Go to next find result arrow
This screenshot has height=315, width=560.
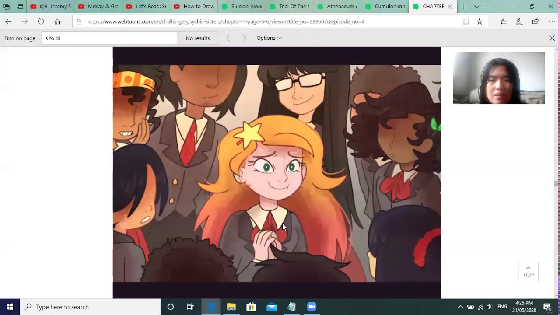point(245,38)
